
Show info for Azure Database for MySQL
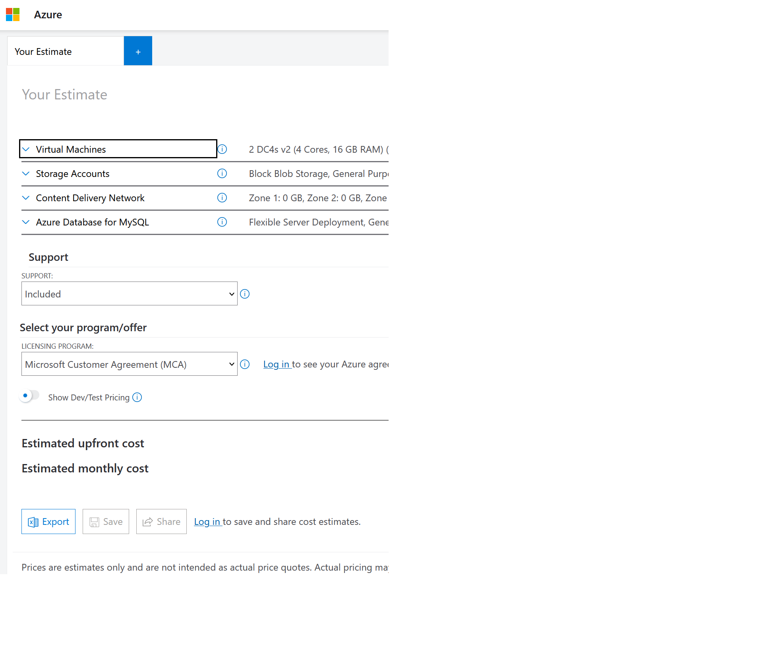(222, 222)
